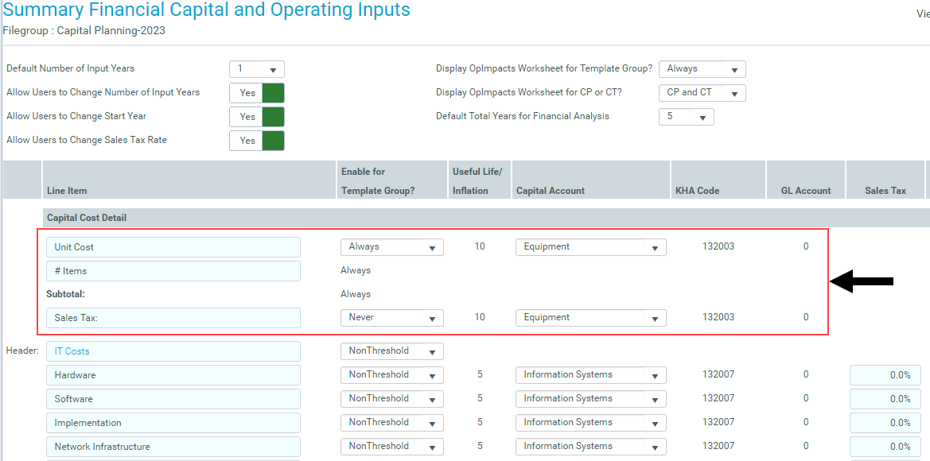Open IT Costs header NonThreshold dropdown
The height and width of the screenshot is (461, 930).
(x=391, y=351)
